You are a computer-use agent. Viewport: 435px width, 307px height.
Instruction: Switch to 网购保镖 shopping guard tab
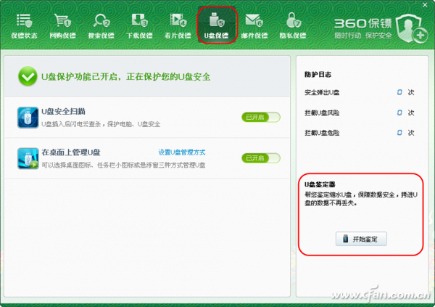[x=62, y=26]
